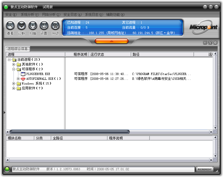Click the PLUGSERVER.EXE window icon
The height and width of the screenshot is (177, 223).
point(23,74)
